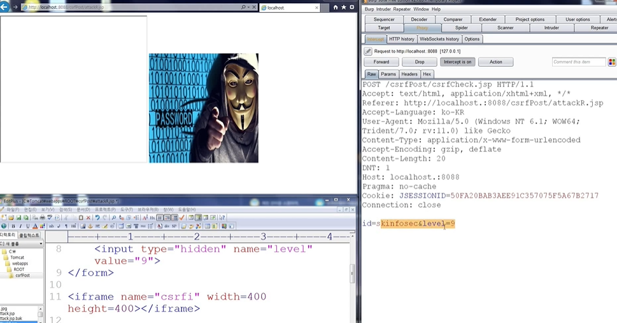Click EditPlus Find magnifier icon

(114, 217)
